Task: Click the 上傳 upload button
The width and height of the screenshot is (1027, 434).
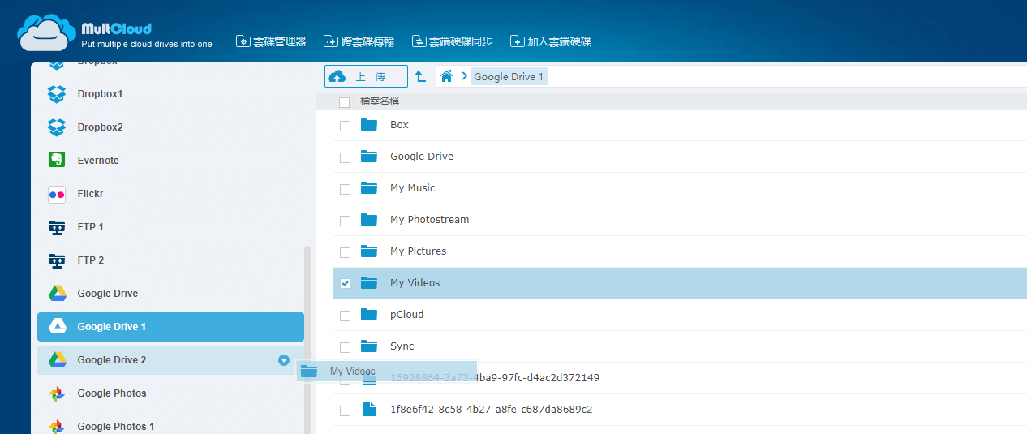Action: [x=366, y=76]
